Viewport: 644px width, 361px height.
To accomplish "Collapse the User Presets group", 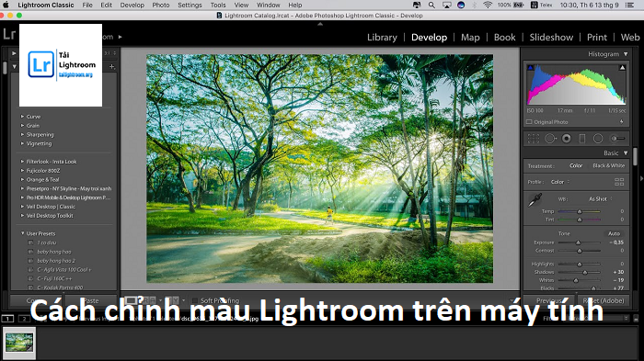I will click(x=22, y=233).
